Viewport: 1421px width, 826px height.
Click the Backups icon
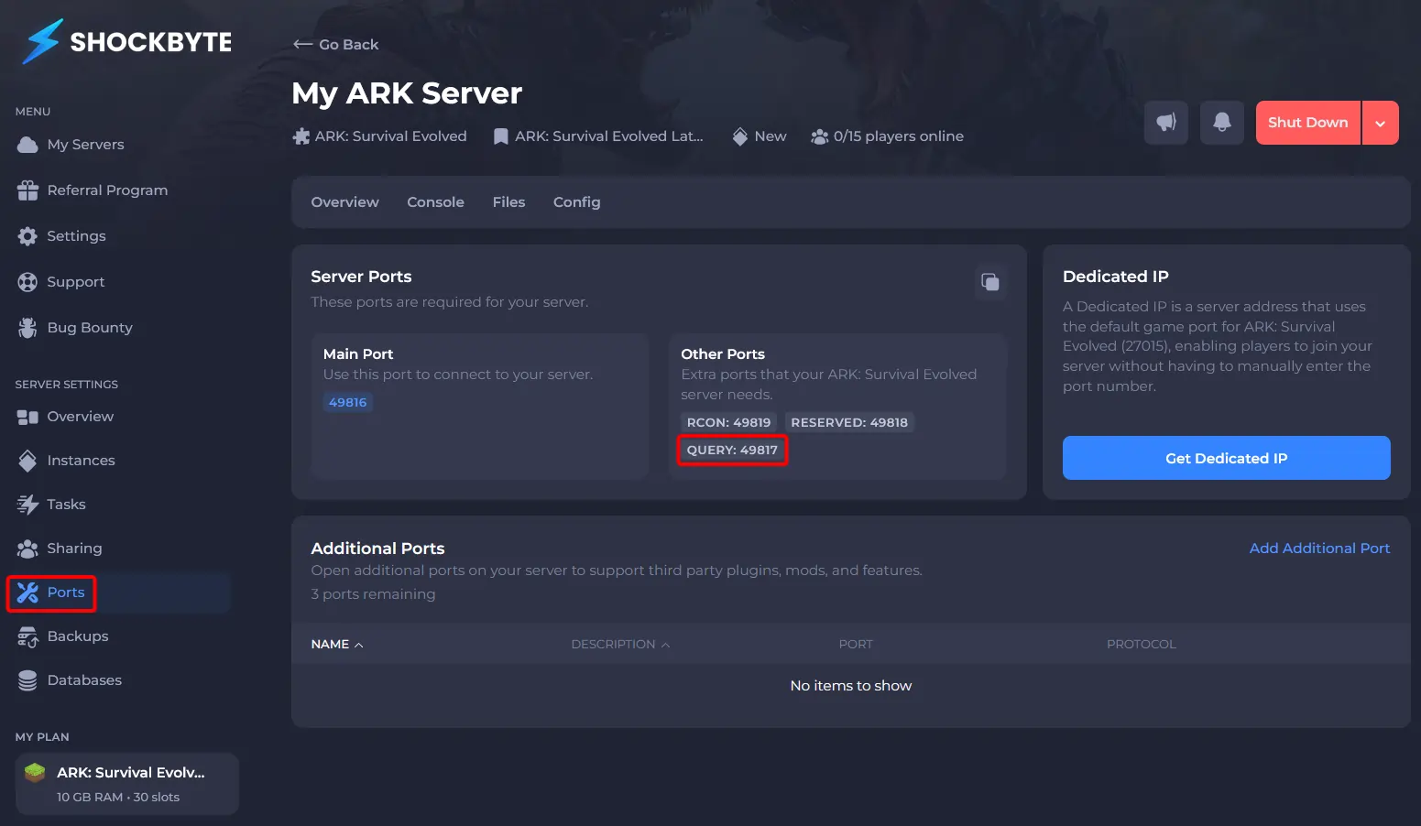pos(27,636)
